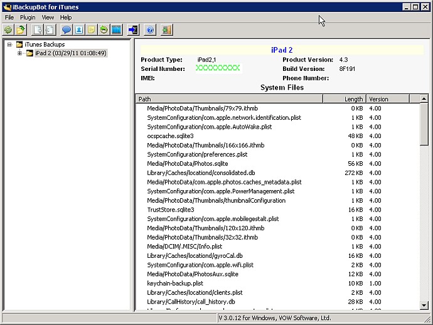
Task: Click the status bar resize grip
Action: [427, 319]
